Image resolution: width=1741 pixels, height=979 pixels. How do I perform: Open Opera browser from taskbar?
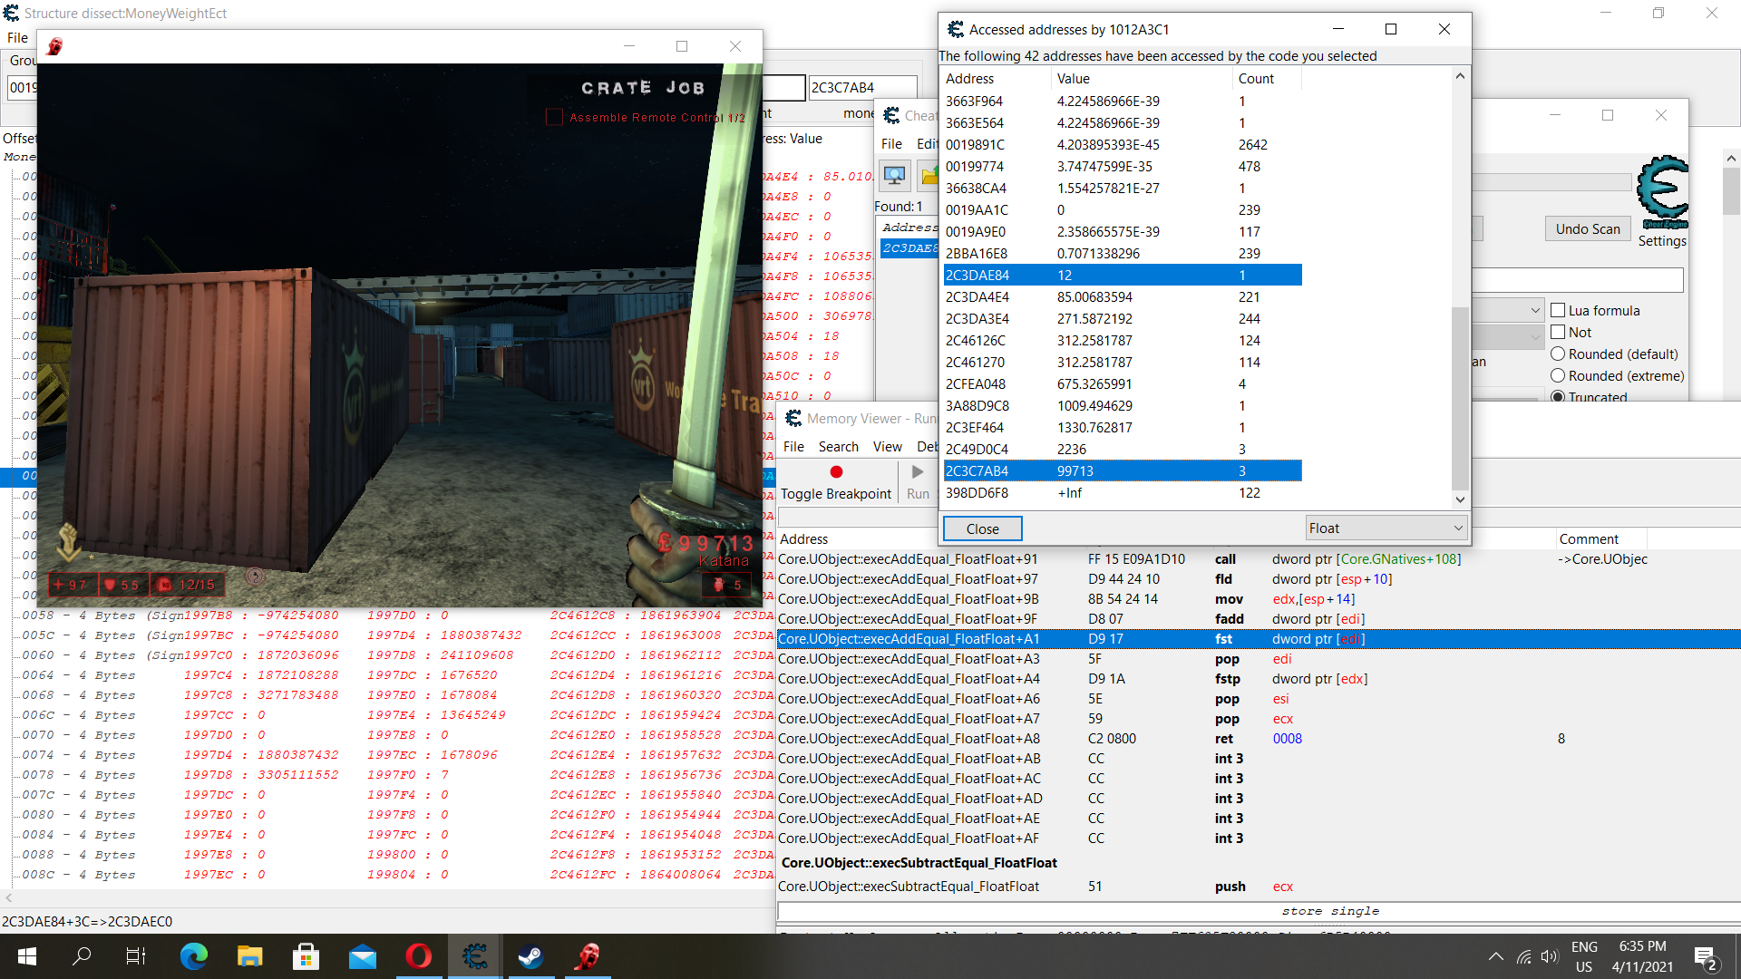click(418, 956)
